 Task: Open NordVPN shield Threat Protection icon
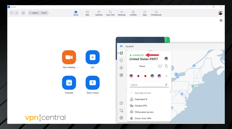pos(121,60)
